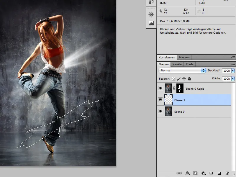236x177 pixels.
Task: Hide the Ebene 1 layer
Action: 160,100
